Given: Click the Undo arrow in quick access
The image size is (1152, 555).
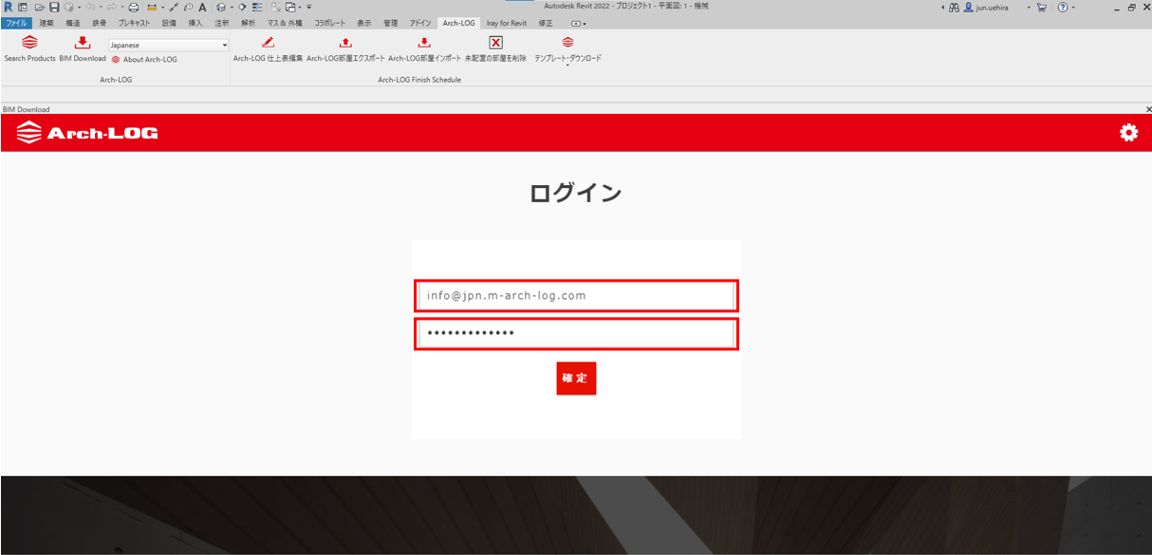Looking at the screenshot, I should 90,7.
